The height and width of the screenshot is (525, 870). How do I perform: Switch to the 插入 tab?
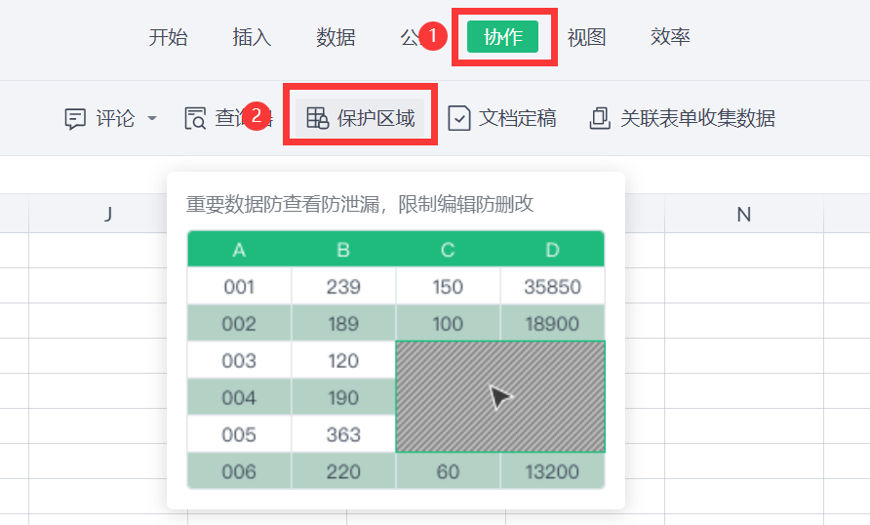pos(252,37)
